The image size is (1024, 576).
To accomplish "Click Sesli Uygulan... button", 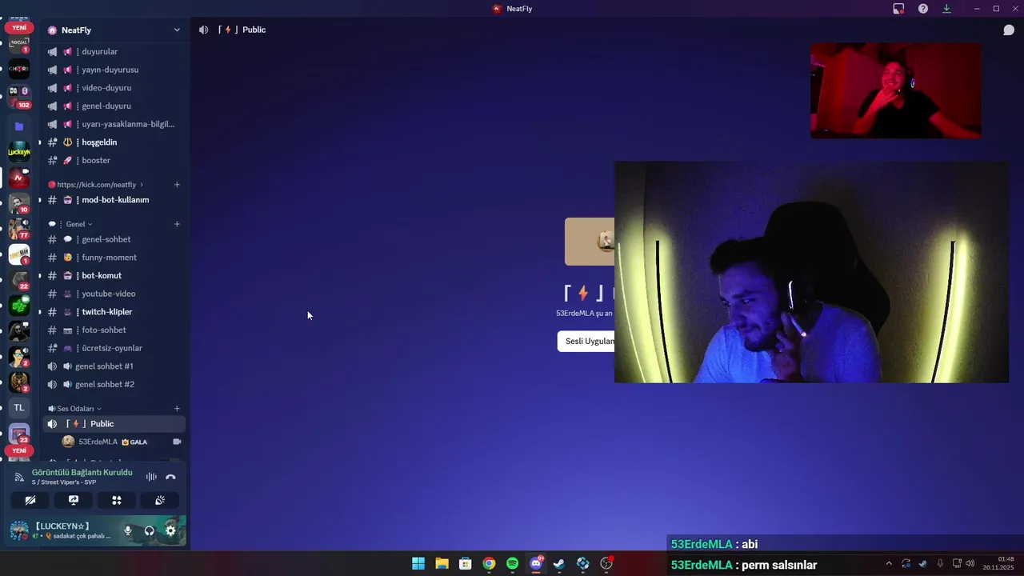I will 586,342.
